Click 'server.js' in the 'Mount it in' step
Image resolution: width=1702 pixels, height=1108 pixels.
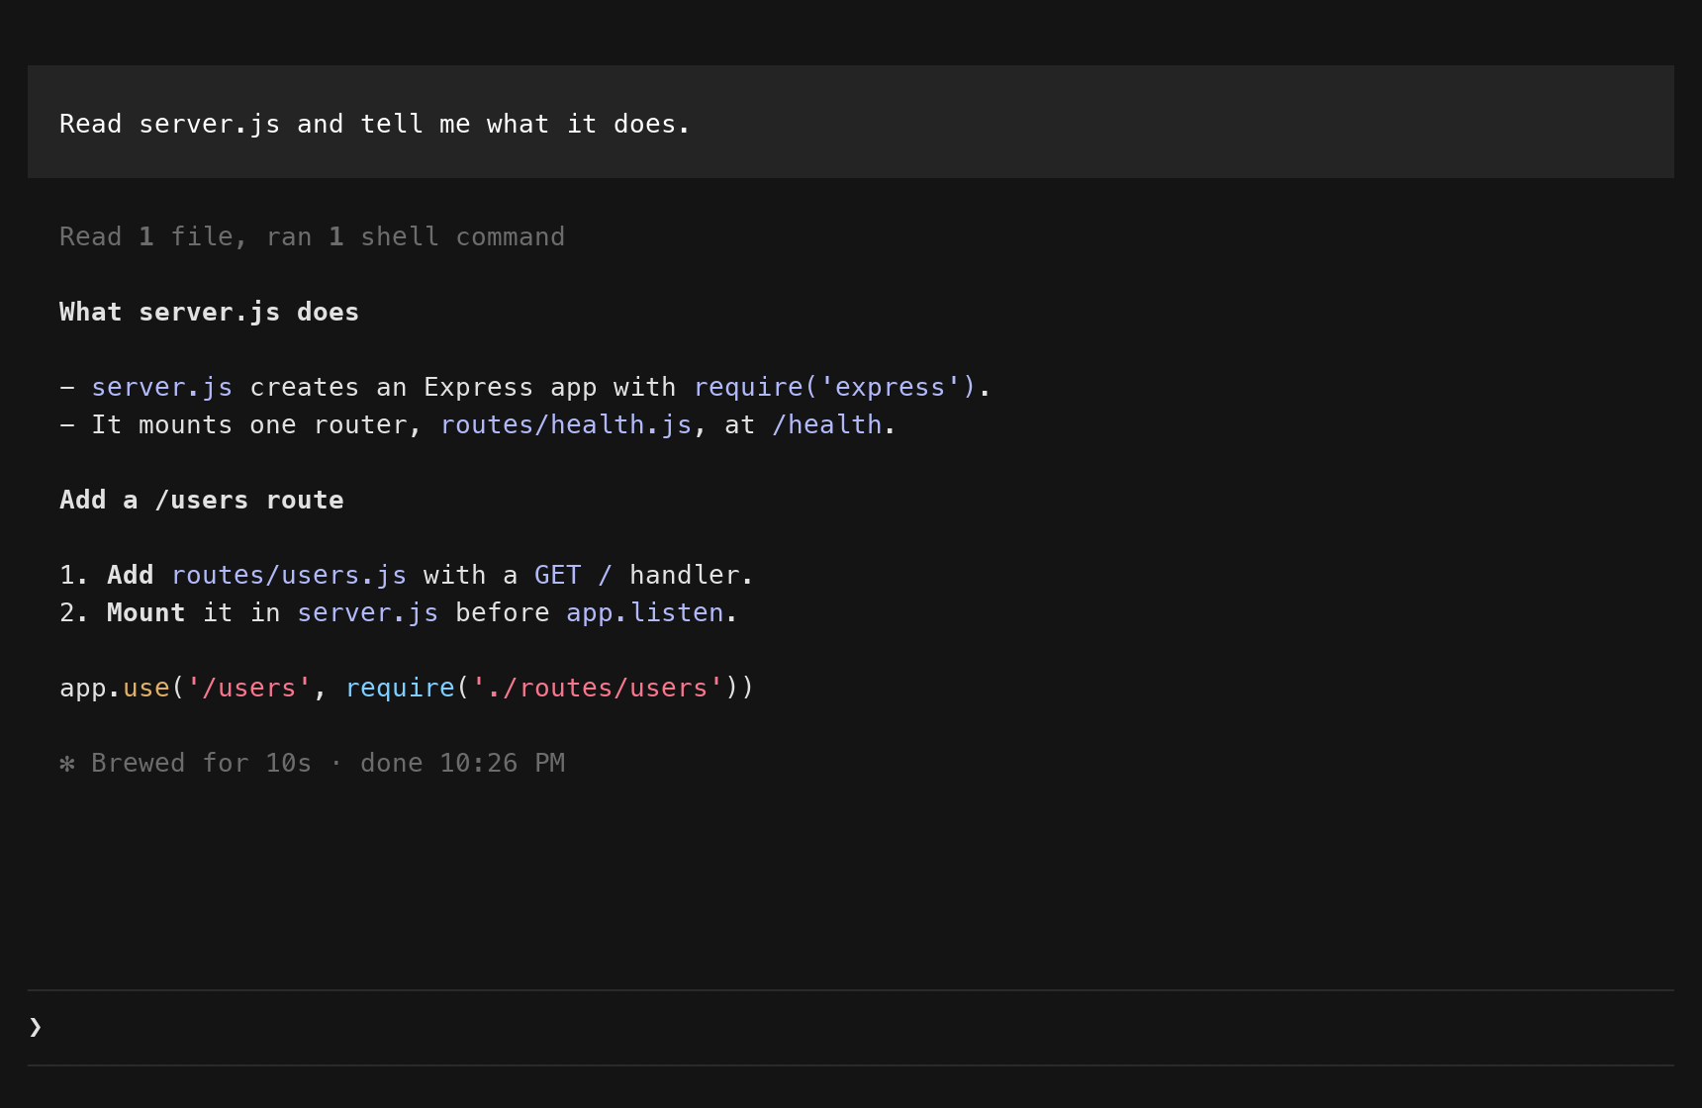(368, 612)
